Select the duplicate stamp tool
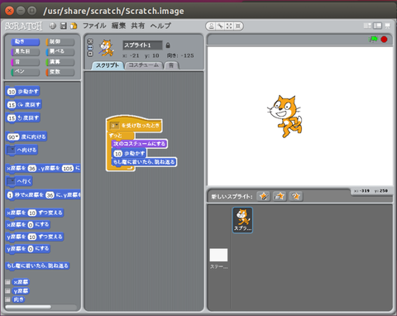Image resolution: width=397 pixels, height=316 pixels. [x=211, y=26]
